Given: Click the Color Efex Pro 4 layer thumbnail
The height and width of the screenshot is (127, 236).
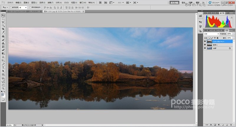Looking at the screenshot, I should tap(209, 41).
